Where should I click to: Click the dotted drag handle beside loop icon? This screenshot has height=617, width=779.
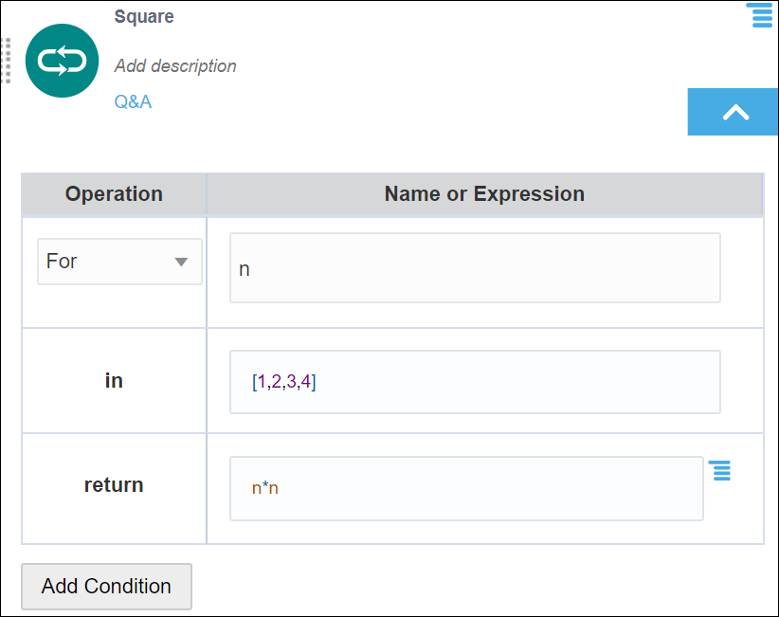tap(6, 62)
